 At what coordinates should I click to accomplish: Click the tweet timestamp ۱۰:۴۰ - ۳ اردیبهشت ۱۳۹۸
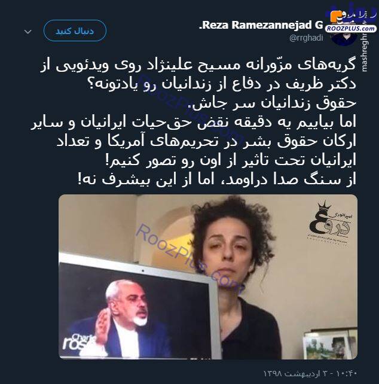pyautogui.click(x=310, y=373)
